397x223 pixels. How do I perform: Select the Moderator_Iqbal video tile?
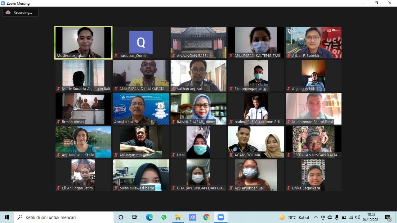83,42
